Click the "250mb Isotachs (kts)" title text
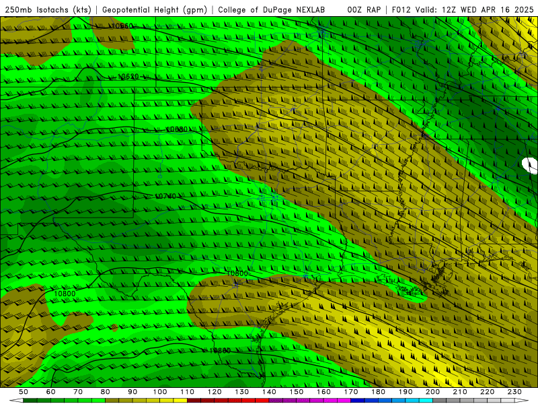 [48, 9]
